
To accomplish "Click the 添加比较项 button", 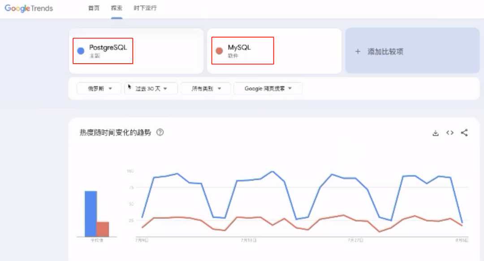I will (x=412, y=51).
